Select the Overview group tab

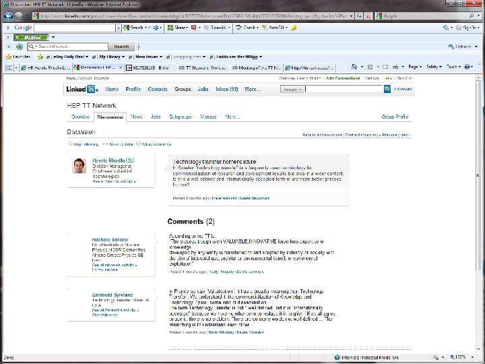pyautogui.click(x=80, y=117)
